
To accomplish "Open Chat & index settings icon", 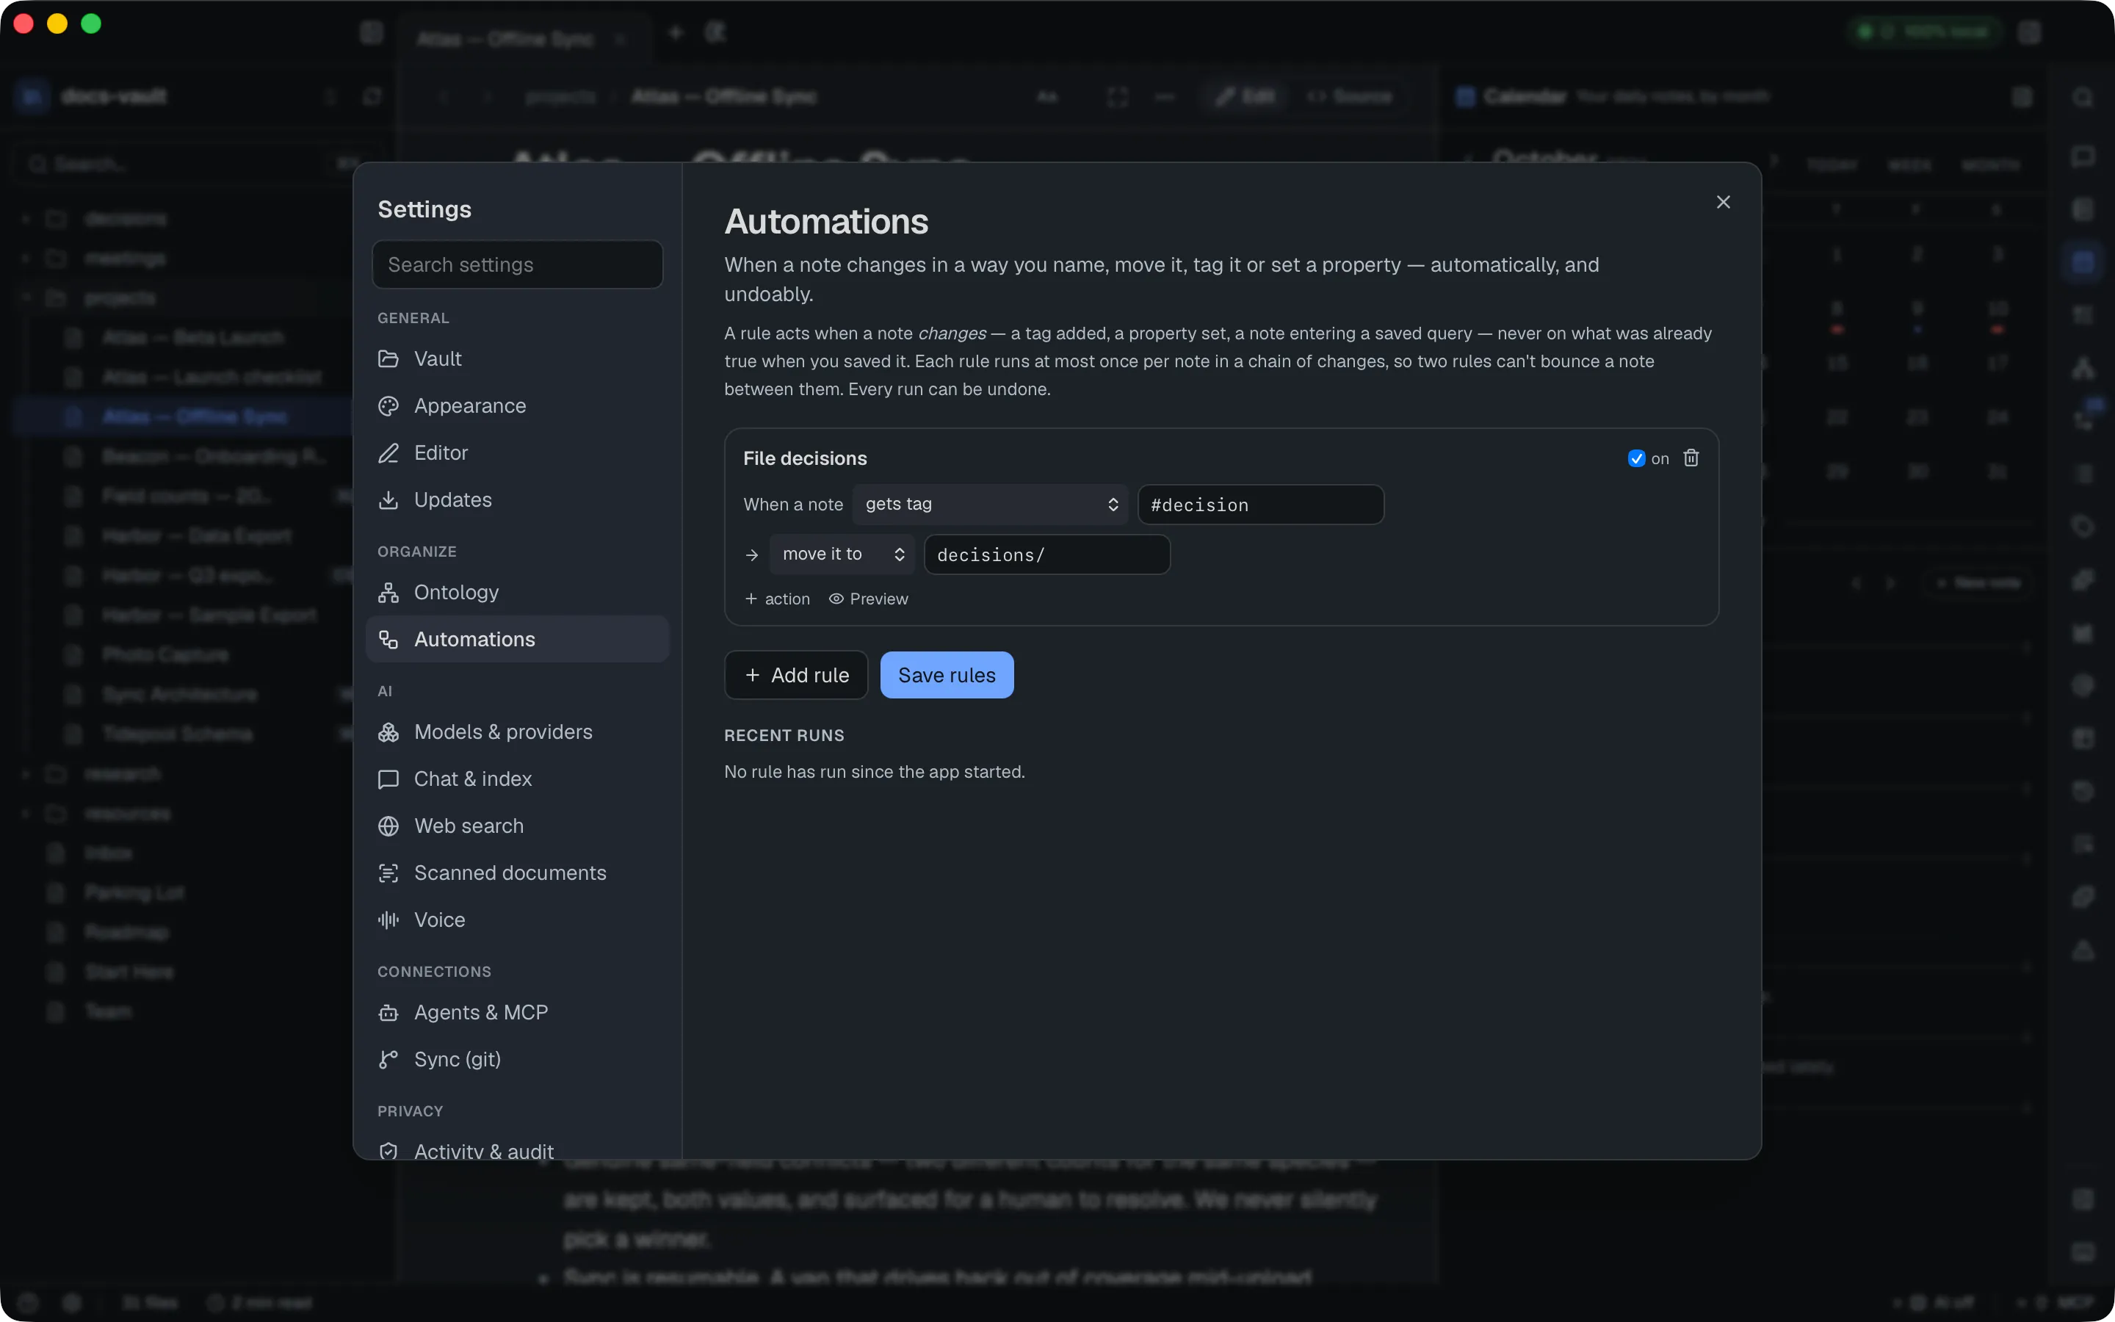I will (388, 779).
